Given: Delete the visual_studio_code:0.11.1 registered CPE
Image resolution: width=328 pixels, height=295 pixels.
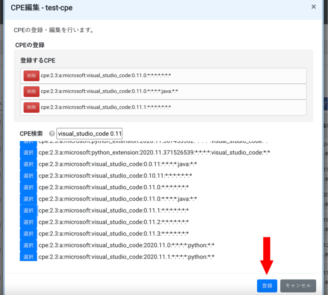Looking at the screenshot, I should [31, 108].
